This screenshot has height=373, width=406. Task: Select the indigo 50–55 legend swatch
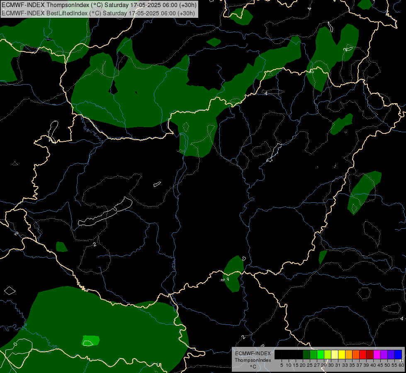(x=391, y=354)
